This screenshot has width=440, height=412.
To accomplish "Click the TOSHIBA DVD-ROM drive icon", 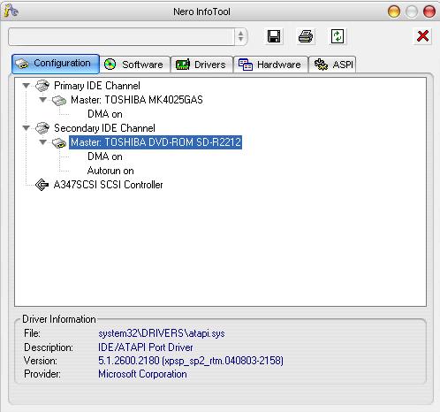I will click(x=59, y=143).
